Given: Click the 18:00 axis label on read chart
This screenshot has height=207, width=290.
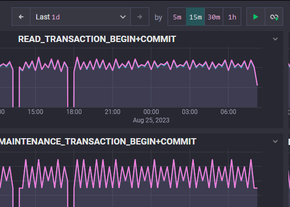Looking at the screenshot, I should [x=74, y=112].
